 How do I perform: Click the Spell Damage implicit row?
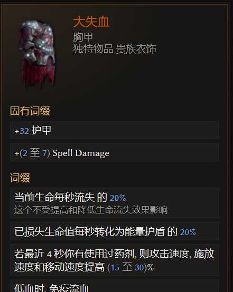[x=115, y=153]
